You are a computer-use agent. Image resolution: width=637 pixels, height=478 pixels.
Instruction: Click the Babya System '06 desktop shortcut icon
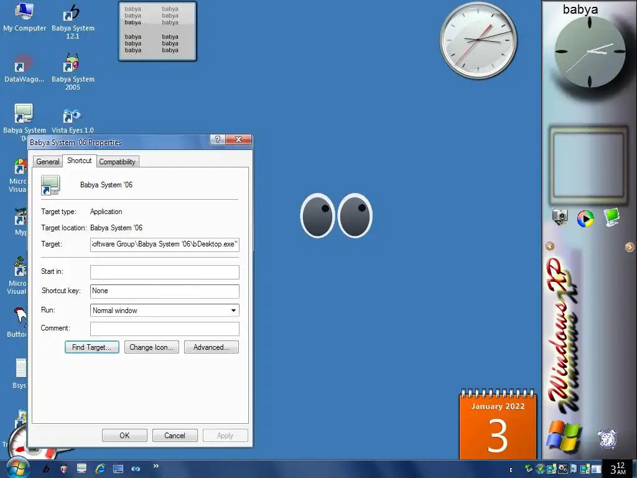coord(24,113)
